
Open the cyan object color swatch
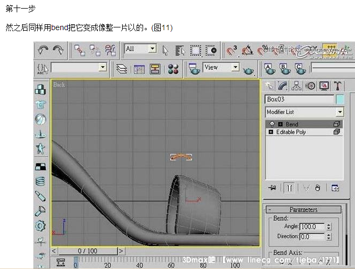(340, 100)
